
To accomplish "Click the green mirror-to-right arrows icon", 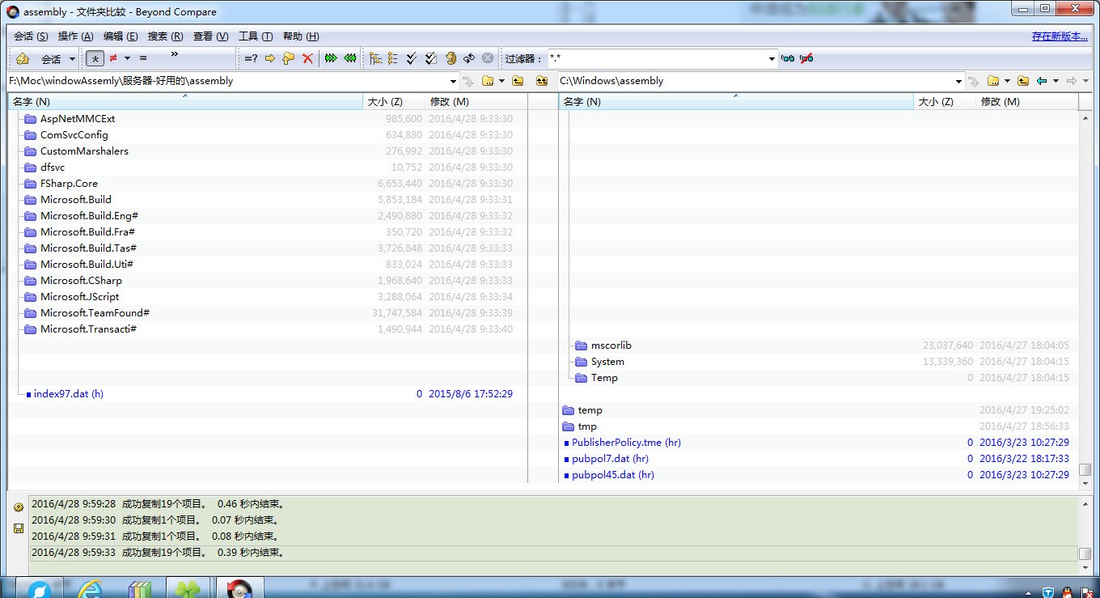I will tap(331, 58).
